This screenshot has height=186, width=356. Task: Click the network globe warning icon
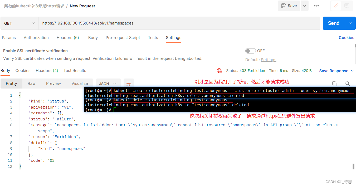click(x=219, y=71)
